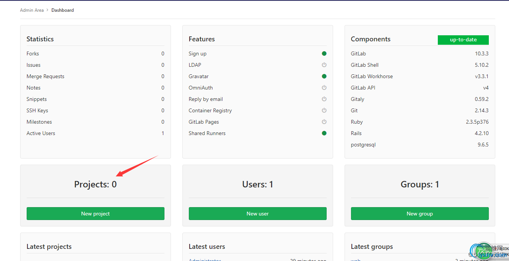Click the GitLab Shell version 5.10.2
Image resolution: width=509 pixels, height=261 pixels.
click(481, 65)
